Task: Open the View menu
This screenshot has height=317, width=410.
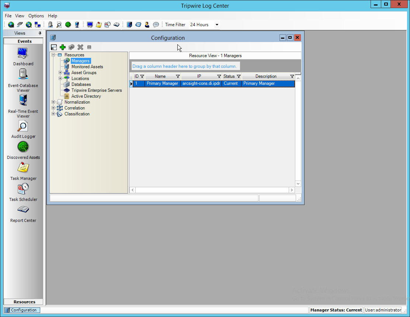Action: point(20,16)
